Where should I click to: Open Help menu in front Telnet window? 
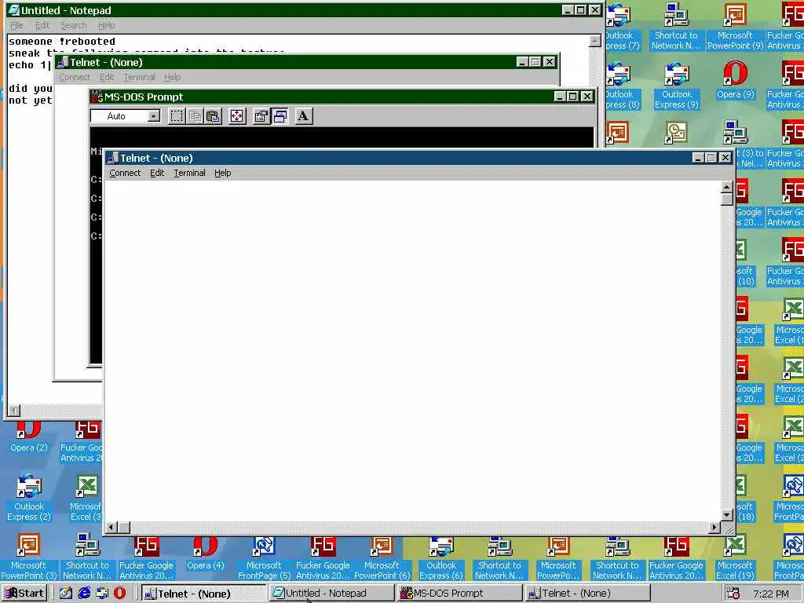click(x=222, y=173)
